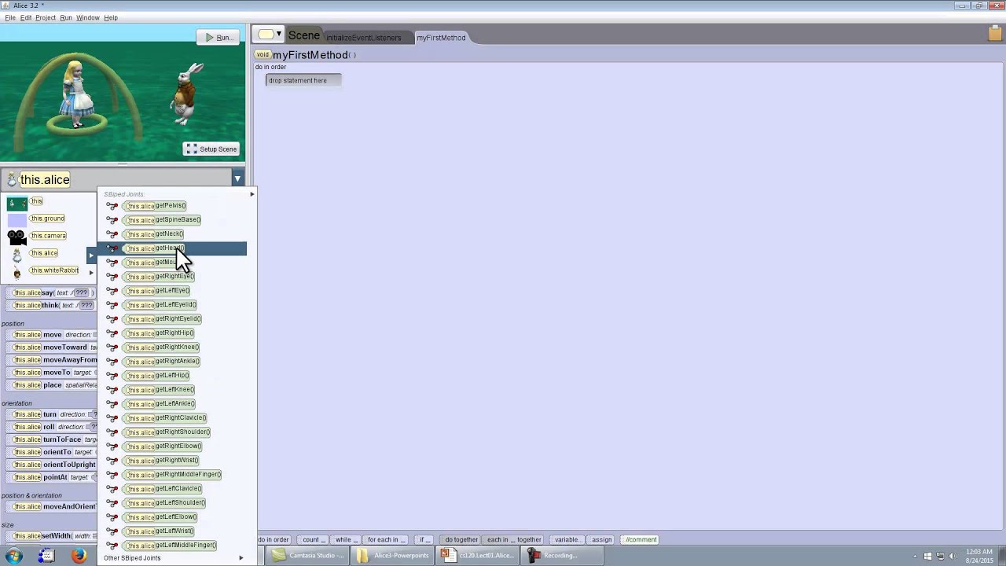Screen dimensions: 1006x566
Task: Select this.camera in the object list
Action: pyautogui.click(x=48, y=236)
